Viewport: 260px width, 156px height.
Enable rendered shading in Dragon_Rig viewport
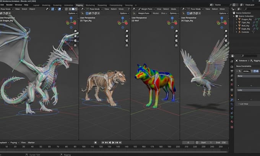click(x=76, y=9)
